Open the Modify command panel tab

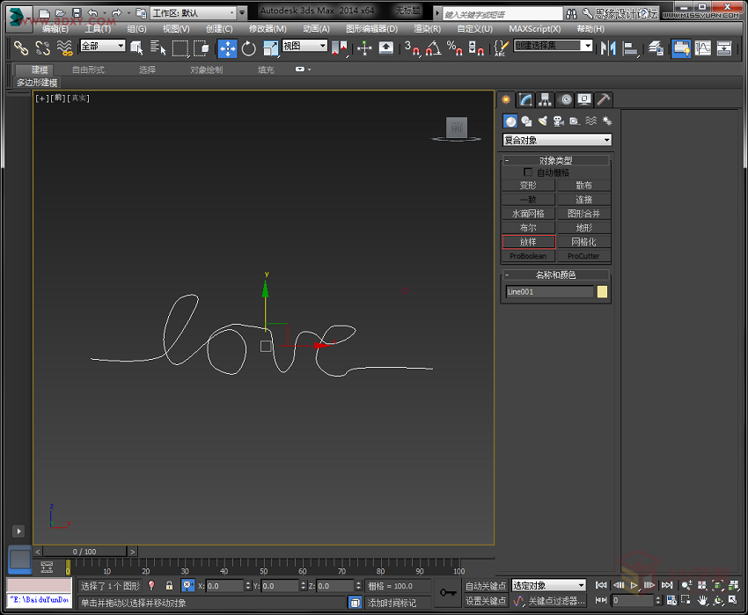(x=525, y=99)
